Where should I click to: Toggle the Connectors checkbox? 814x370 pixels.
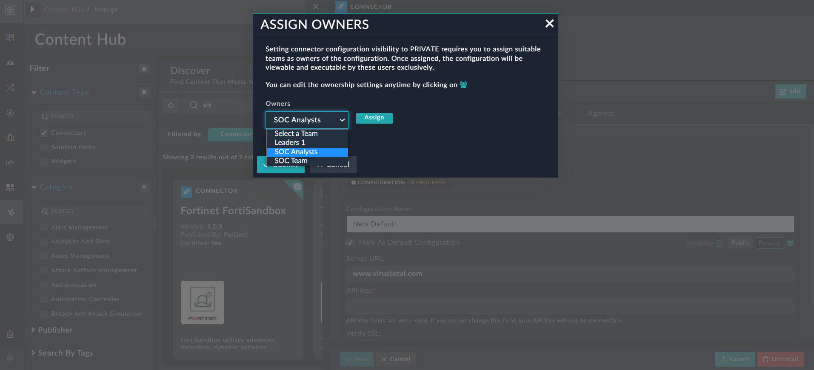pos(44,133)
